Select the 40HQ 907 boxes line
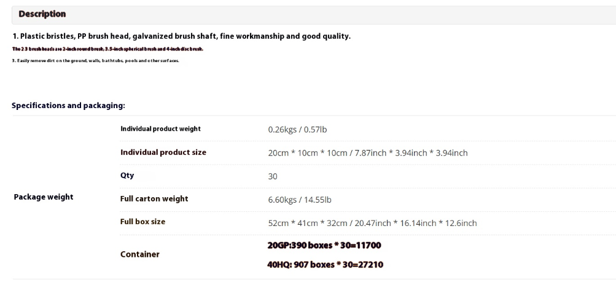Screen dimensions: 616x293 [326, 264]
